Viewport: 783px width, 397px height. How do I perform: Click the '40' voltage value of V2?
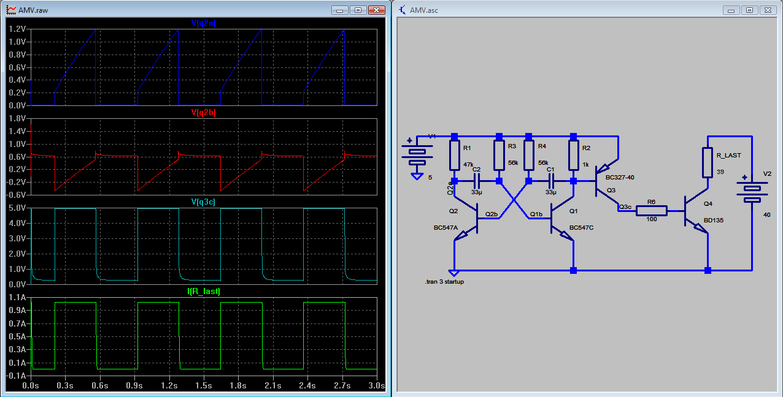coord(766,215)
